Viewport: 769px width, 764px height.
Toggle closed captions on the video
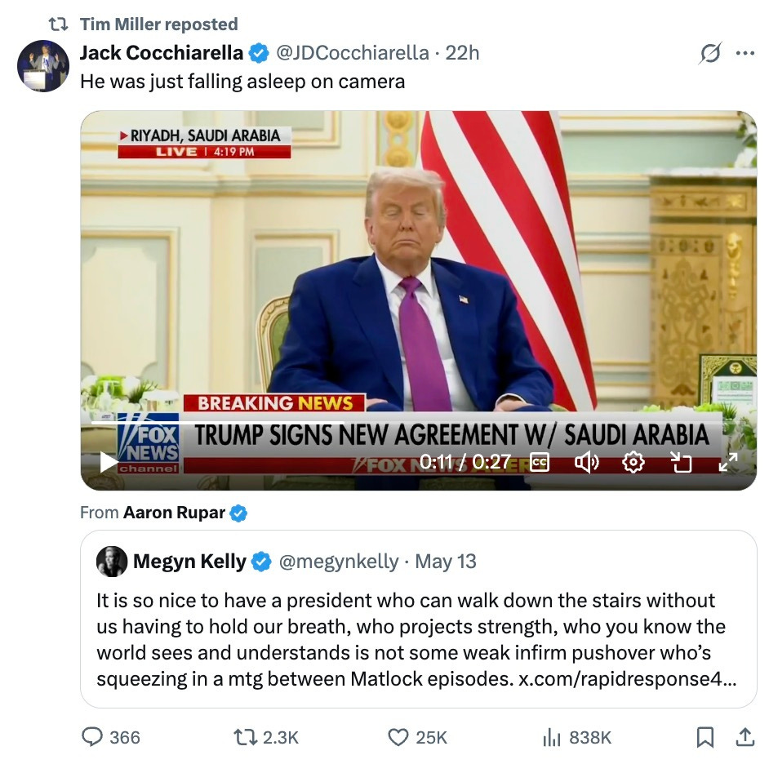click(540, 462)
